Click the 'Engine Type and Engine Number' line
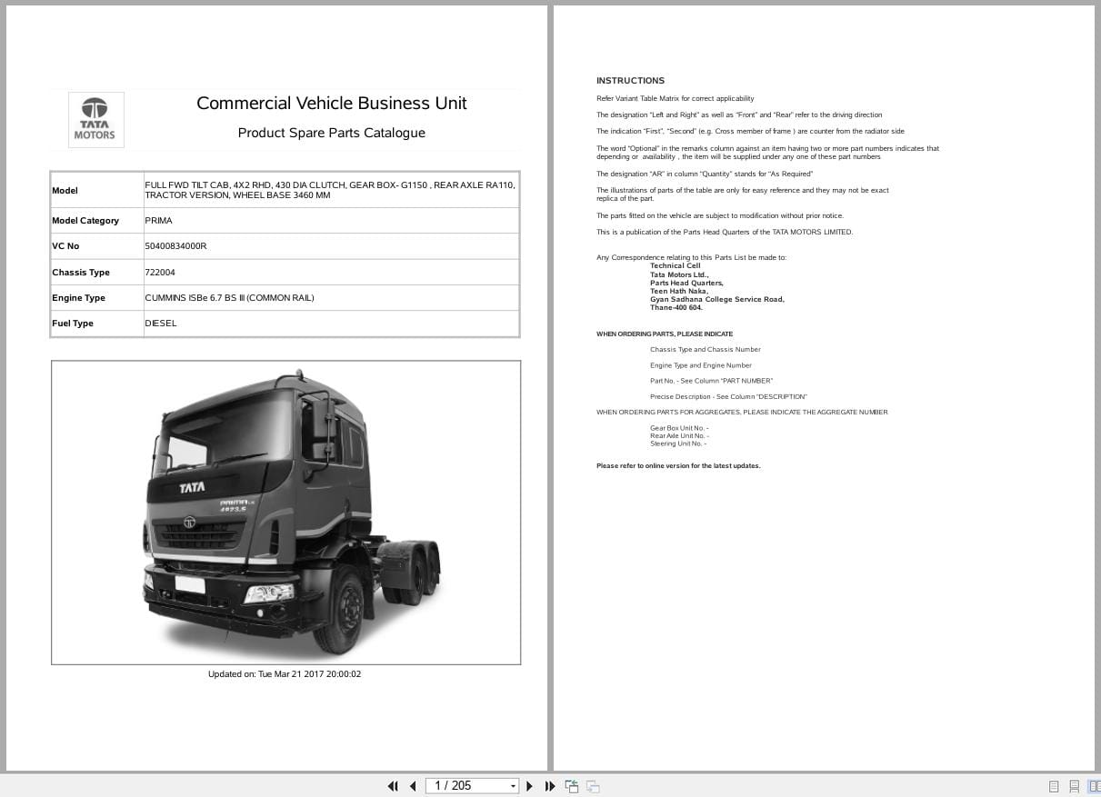This screenshot has width=1101, height=797. [701, 365]
